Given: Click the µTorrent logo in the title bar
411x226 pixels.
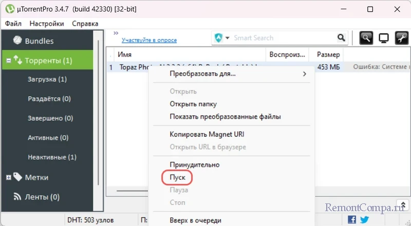Looking at the screenshot, I should pyautogui.click(x=10, y=9).
